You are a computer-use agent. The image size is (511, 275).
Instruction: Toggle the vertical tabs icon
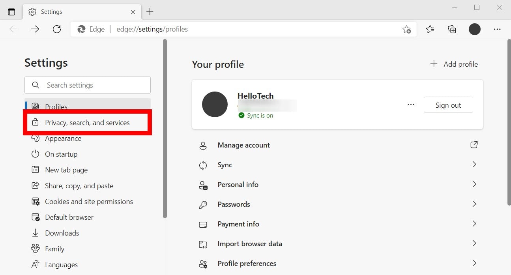tap(11, 12)
